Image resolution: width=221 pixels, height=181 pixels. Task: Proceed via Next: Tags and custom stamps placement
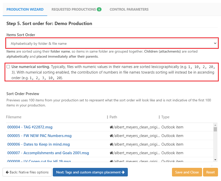click(x=91, y=172)
